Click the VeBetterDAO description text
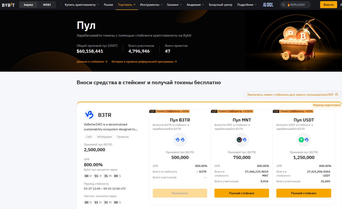Image resolution: width=342 pixels, height=209 pixels. [x=111, y=127]
